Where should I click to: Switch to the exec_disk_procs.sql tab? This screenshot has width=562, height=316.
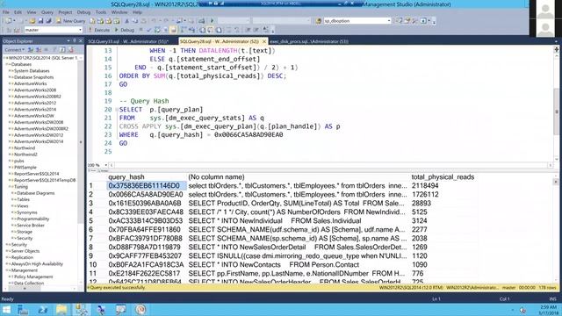pos(309,41)
